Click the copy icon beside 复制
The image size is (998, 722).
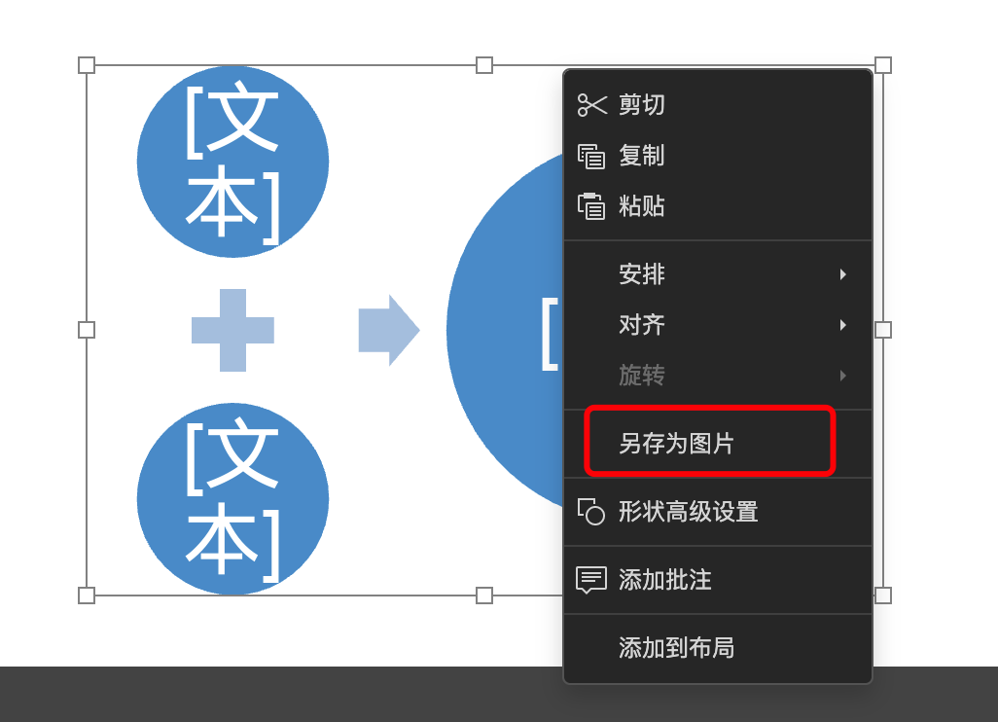[x=591, y=156]
